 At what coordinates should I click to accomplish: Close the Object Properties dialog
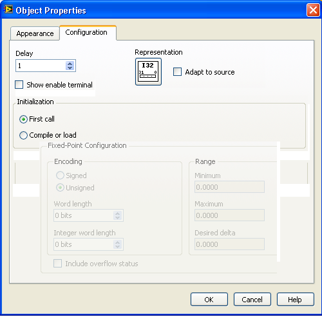(313, 10)
